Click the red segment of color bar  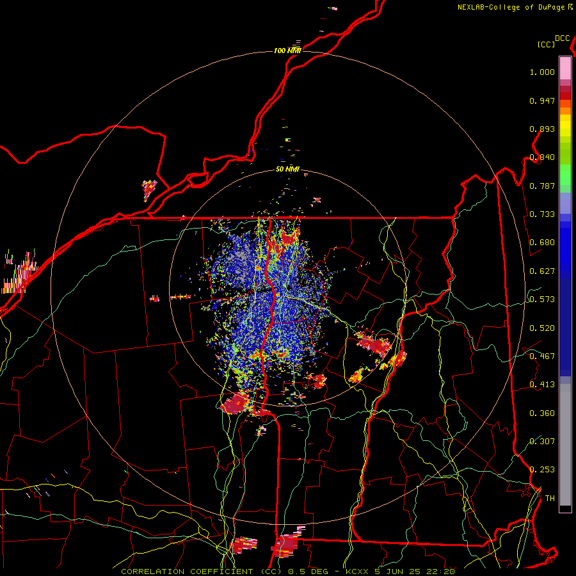[565, 96]
